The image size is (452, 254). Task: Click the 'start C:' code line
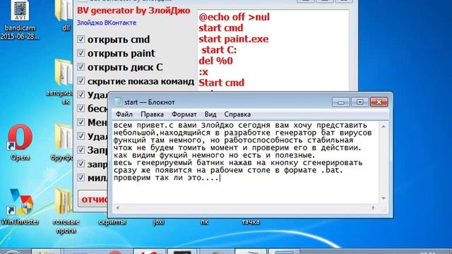coord(219,50)
